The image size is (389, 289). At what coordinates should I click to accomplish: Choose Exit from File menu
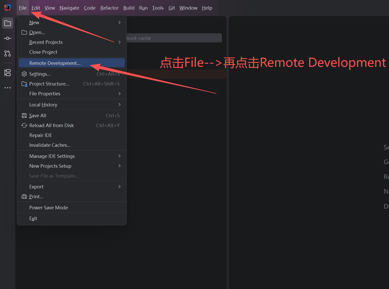72,218
